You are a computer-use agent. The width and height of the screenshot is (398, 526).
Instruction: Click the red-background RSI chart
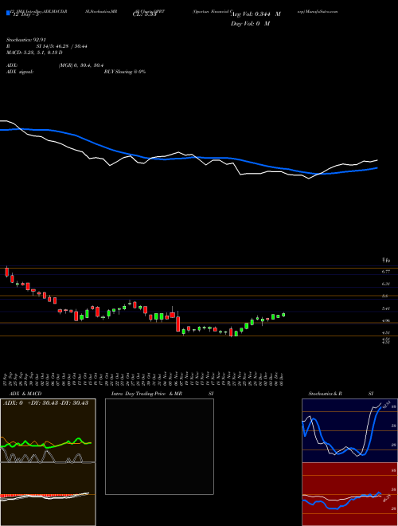[x=349, y=494]
